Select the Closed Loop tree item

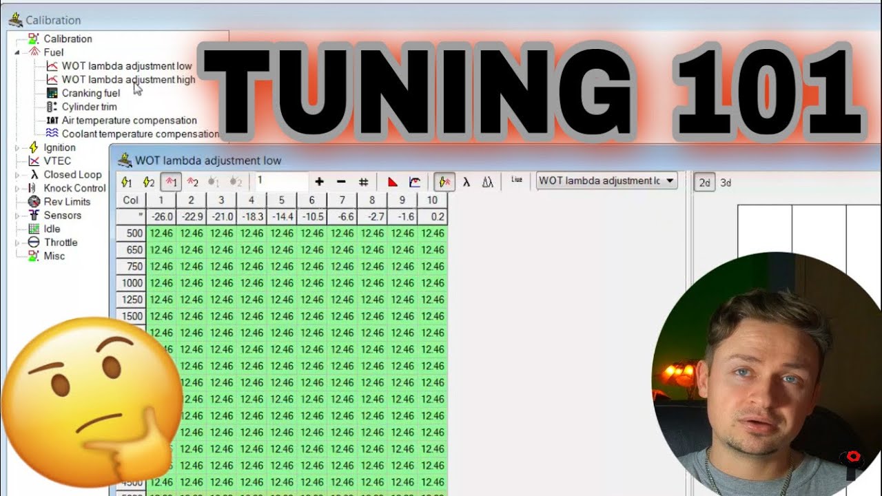click(72, 175)
